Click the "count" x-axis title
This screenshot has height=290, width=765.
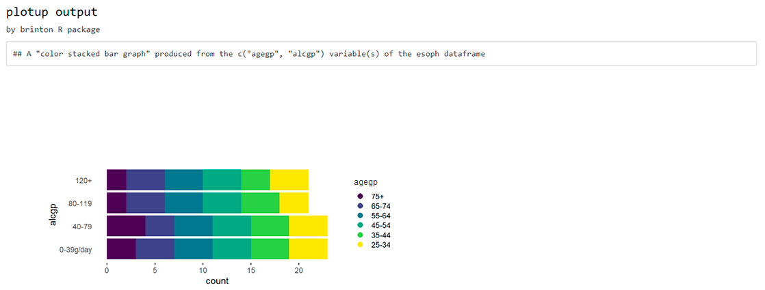click(217, 281)
